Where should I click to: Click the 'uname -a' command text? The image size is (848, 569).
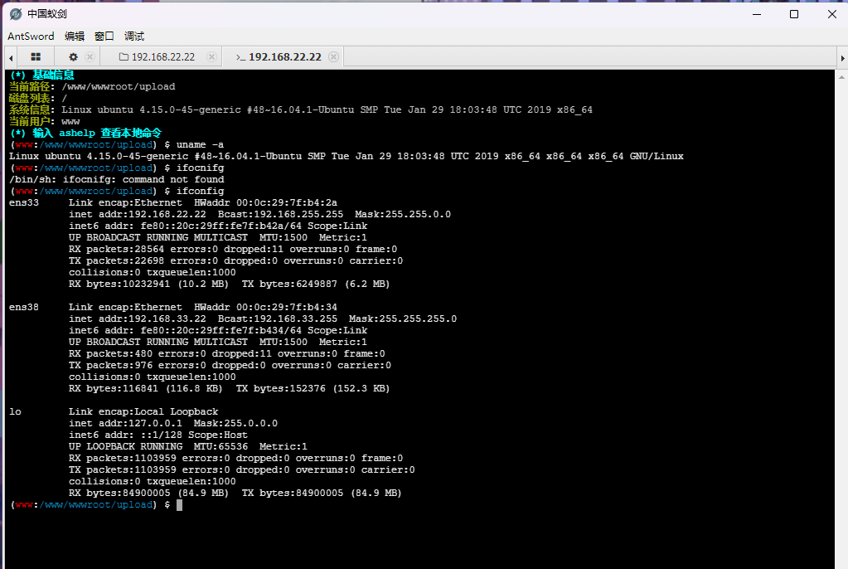[200, 144]
